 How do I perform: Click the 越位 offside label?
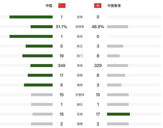tap(80, 104)
